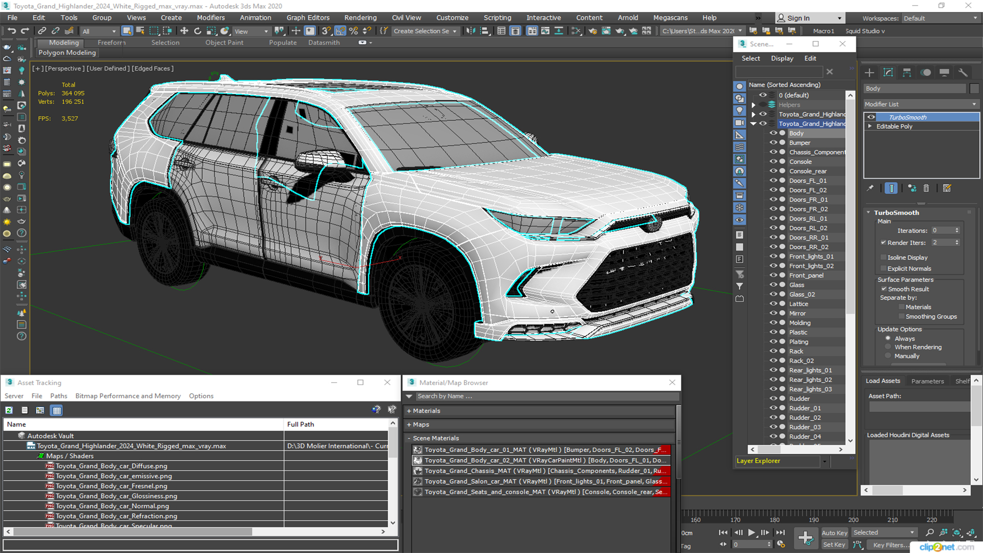The height and width of the screenshot is (553, 983).
Task: Go to the animation start frame
Action: (723, 533)
